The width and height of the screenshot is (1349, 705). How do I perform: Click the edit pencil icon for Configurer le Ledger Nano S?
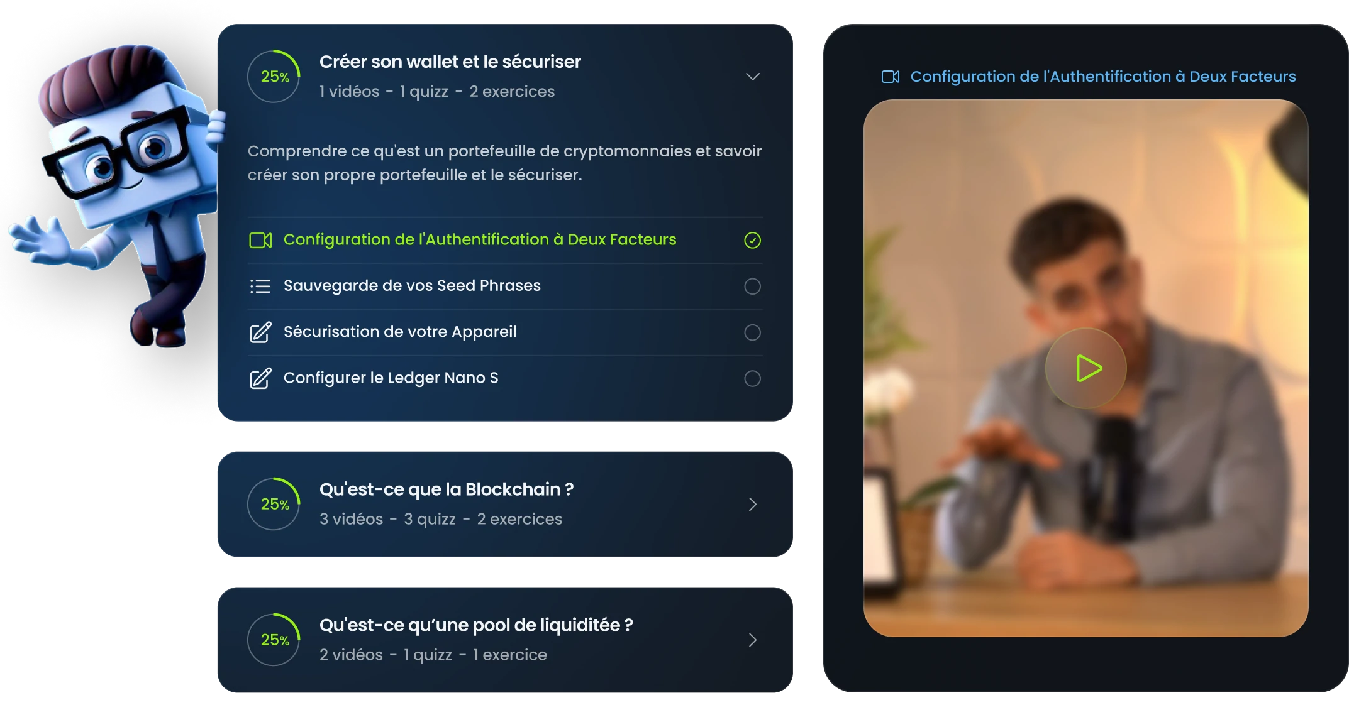tap(260, 378)
